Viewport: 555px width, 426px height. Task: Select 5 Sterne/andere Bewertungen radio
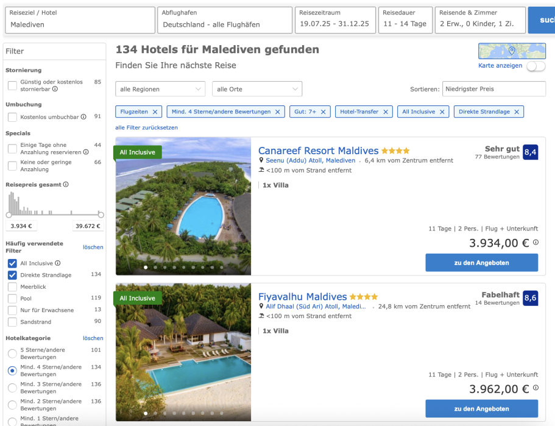12,353
